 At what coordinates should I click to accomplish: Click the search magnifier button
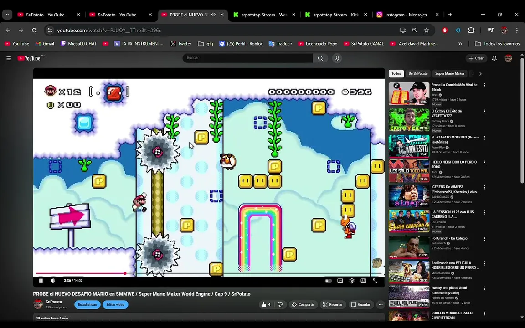point(320,58)
